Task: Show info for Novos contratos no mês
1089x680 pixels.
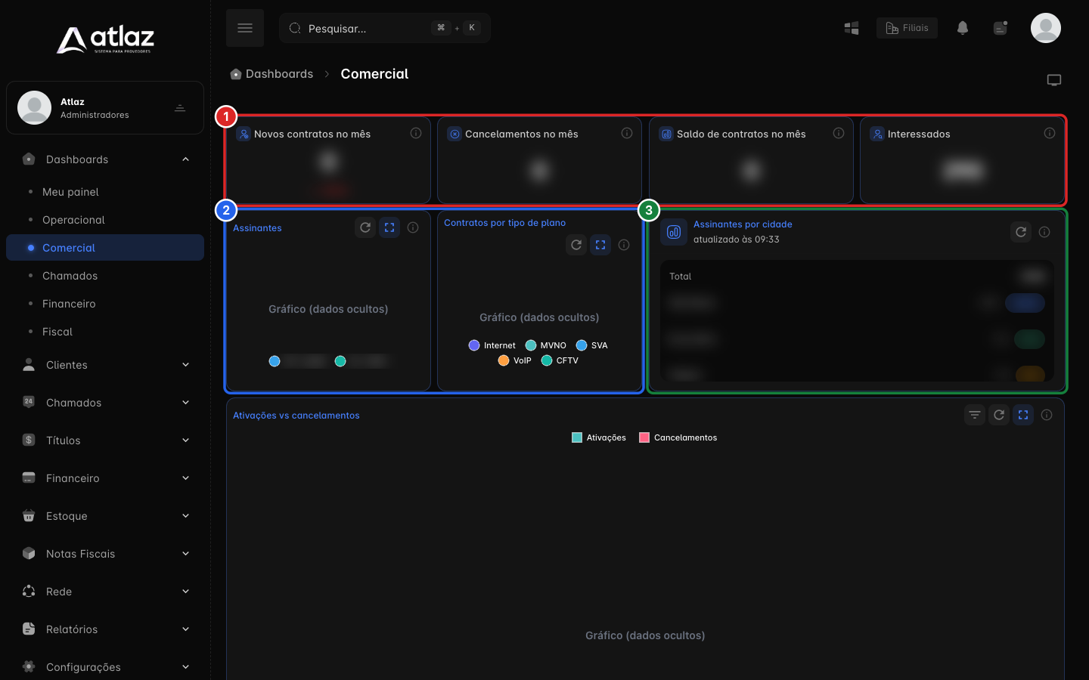Action: [416, 133]
